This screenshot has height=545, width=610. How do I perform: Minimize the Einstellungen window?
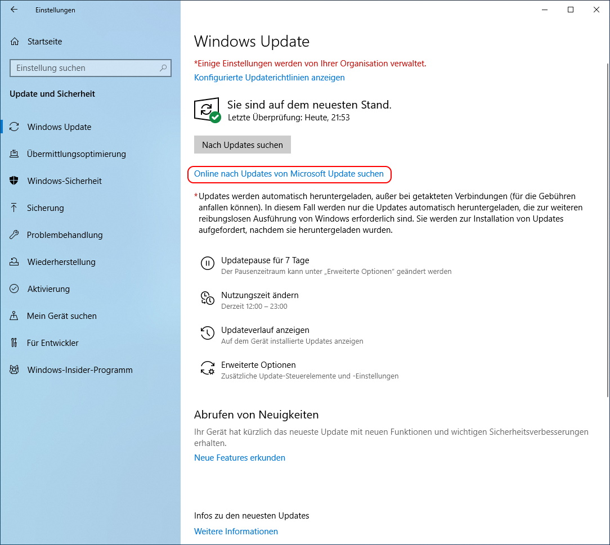coord(545,10)
